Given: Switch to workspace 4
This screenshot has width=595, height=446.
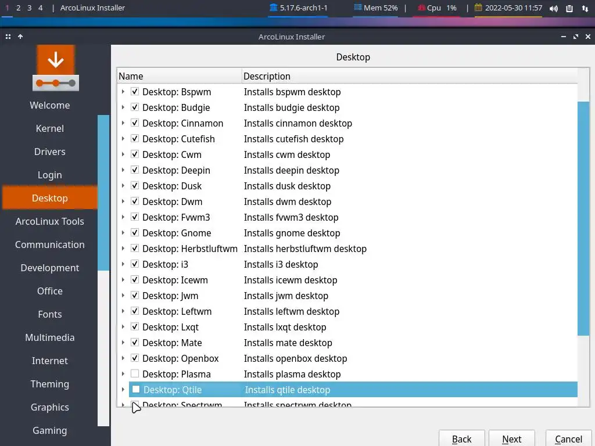Looking at the screenshot, I should pyautogui.click(x=40, y=8).
